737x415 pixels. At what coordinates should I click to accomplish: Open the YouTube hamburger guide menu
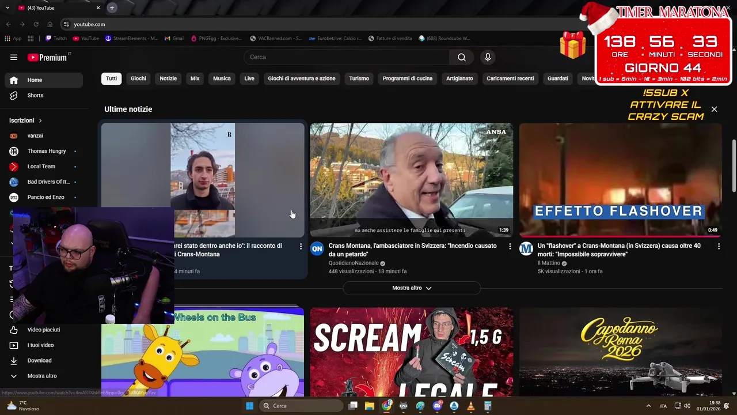tap(14, 57)
